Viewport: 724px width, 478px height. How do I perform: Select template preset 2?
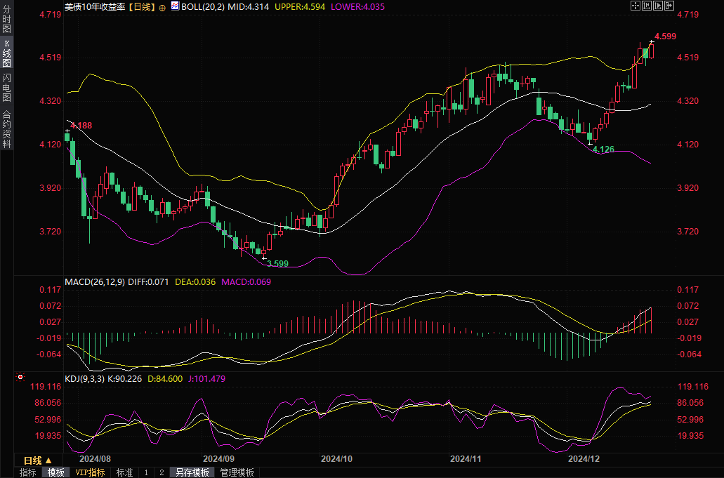click(161, 472)
